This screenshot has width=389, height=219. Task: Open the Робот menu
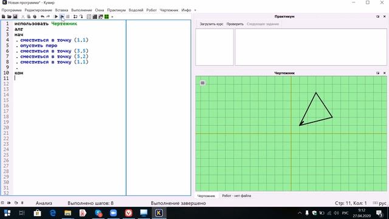click(151, 10)
